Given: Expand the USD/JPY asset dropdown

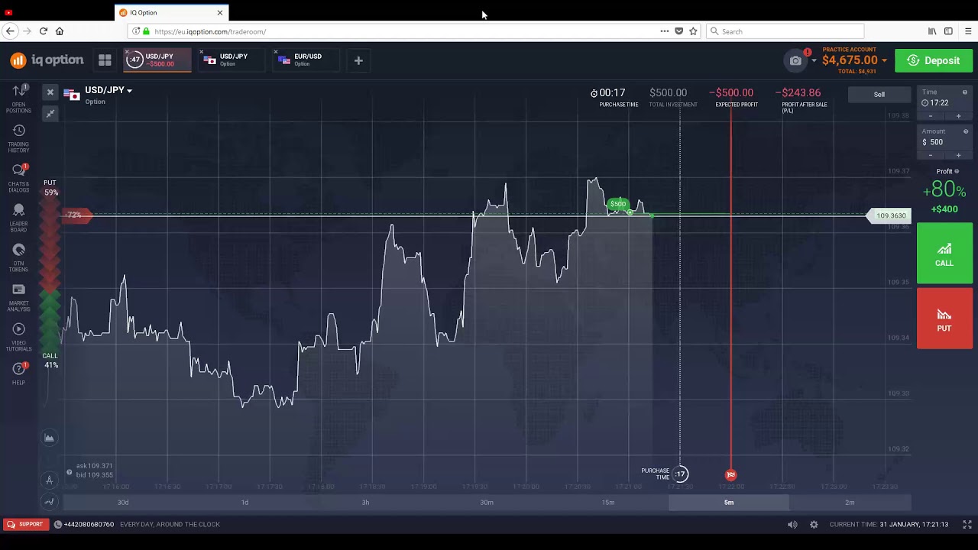Looking at the screenshot, I should 108,90.
